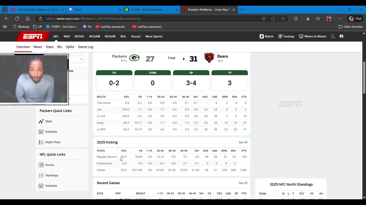Open the browser profile avatar
Image resolution: width=366 pixels, height=205 pixels.
pyautogui.click(x=329, y=19)
